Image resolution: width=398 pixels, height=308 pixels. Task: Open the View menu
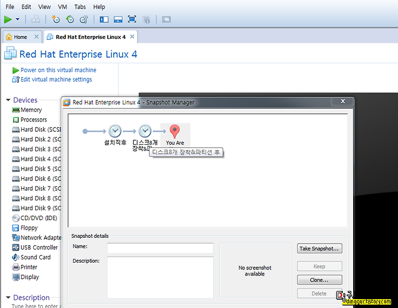pyautogui.click(x=44, y=7)
